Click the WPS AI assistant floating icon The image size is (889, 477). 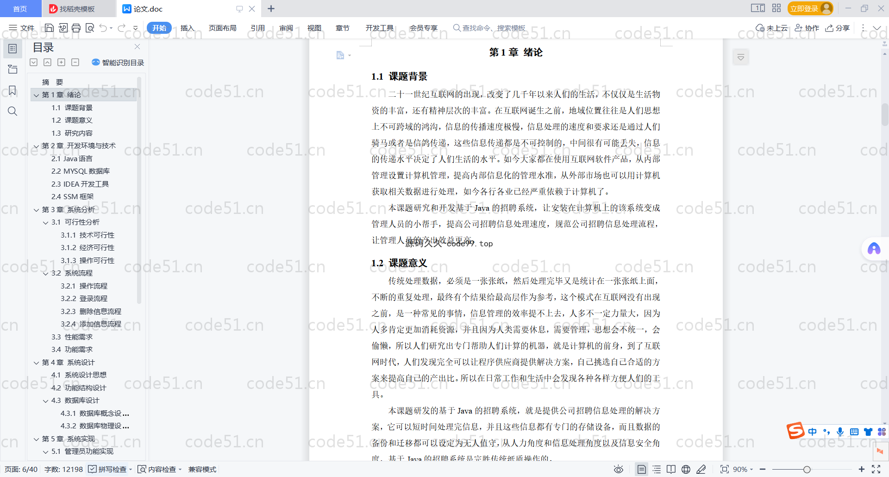coord(874,249)
